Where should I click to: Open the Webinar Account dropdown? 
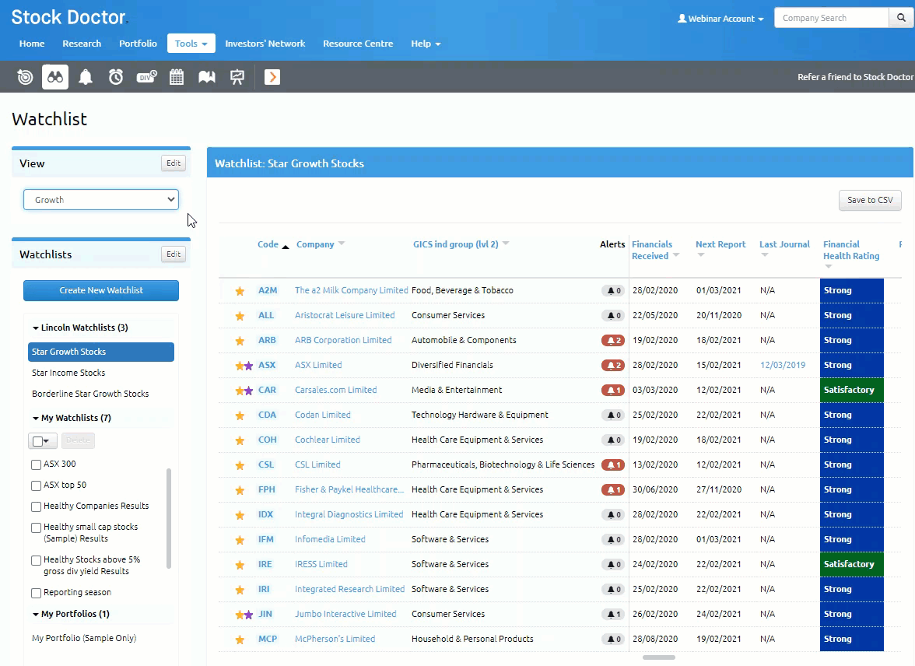point(720,19)
